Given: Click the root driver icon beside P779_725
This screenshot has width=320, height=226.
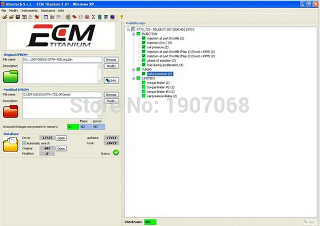Looking at the screenshot, I should 133,29.
